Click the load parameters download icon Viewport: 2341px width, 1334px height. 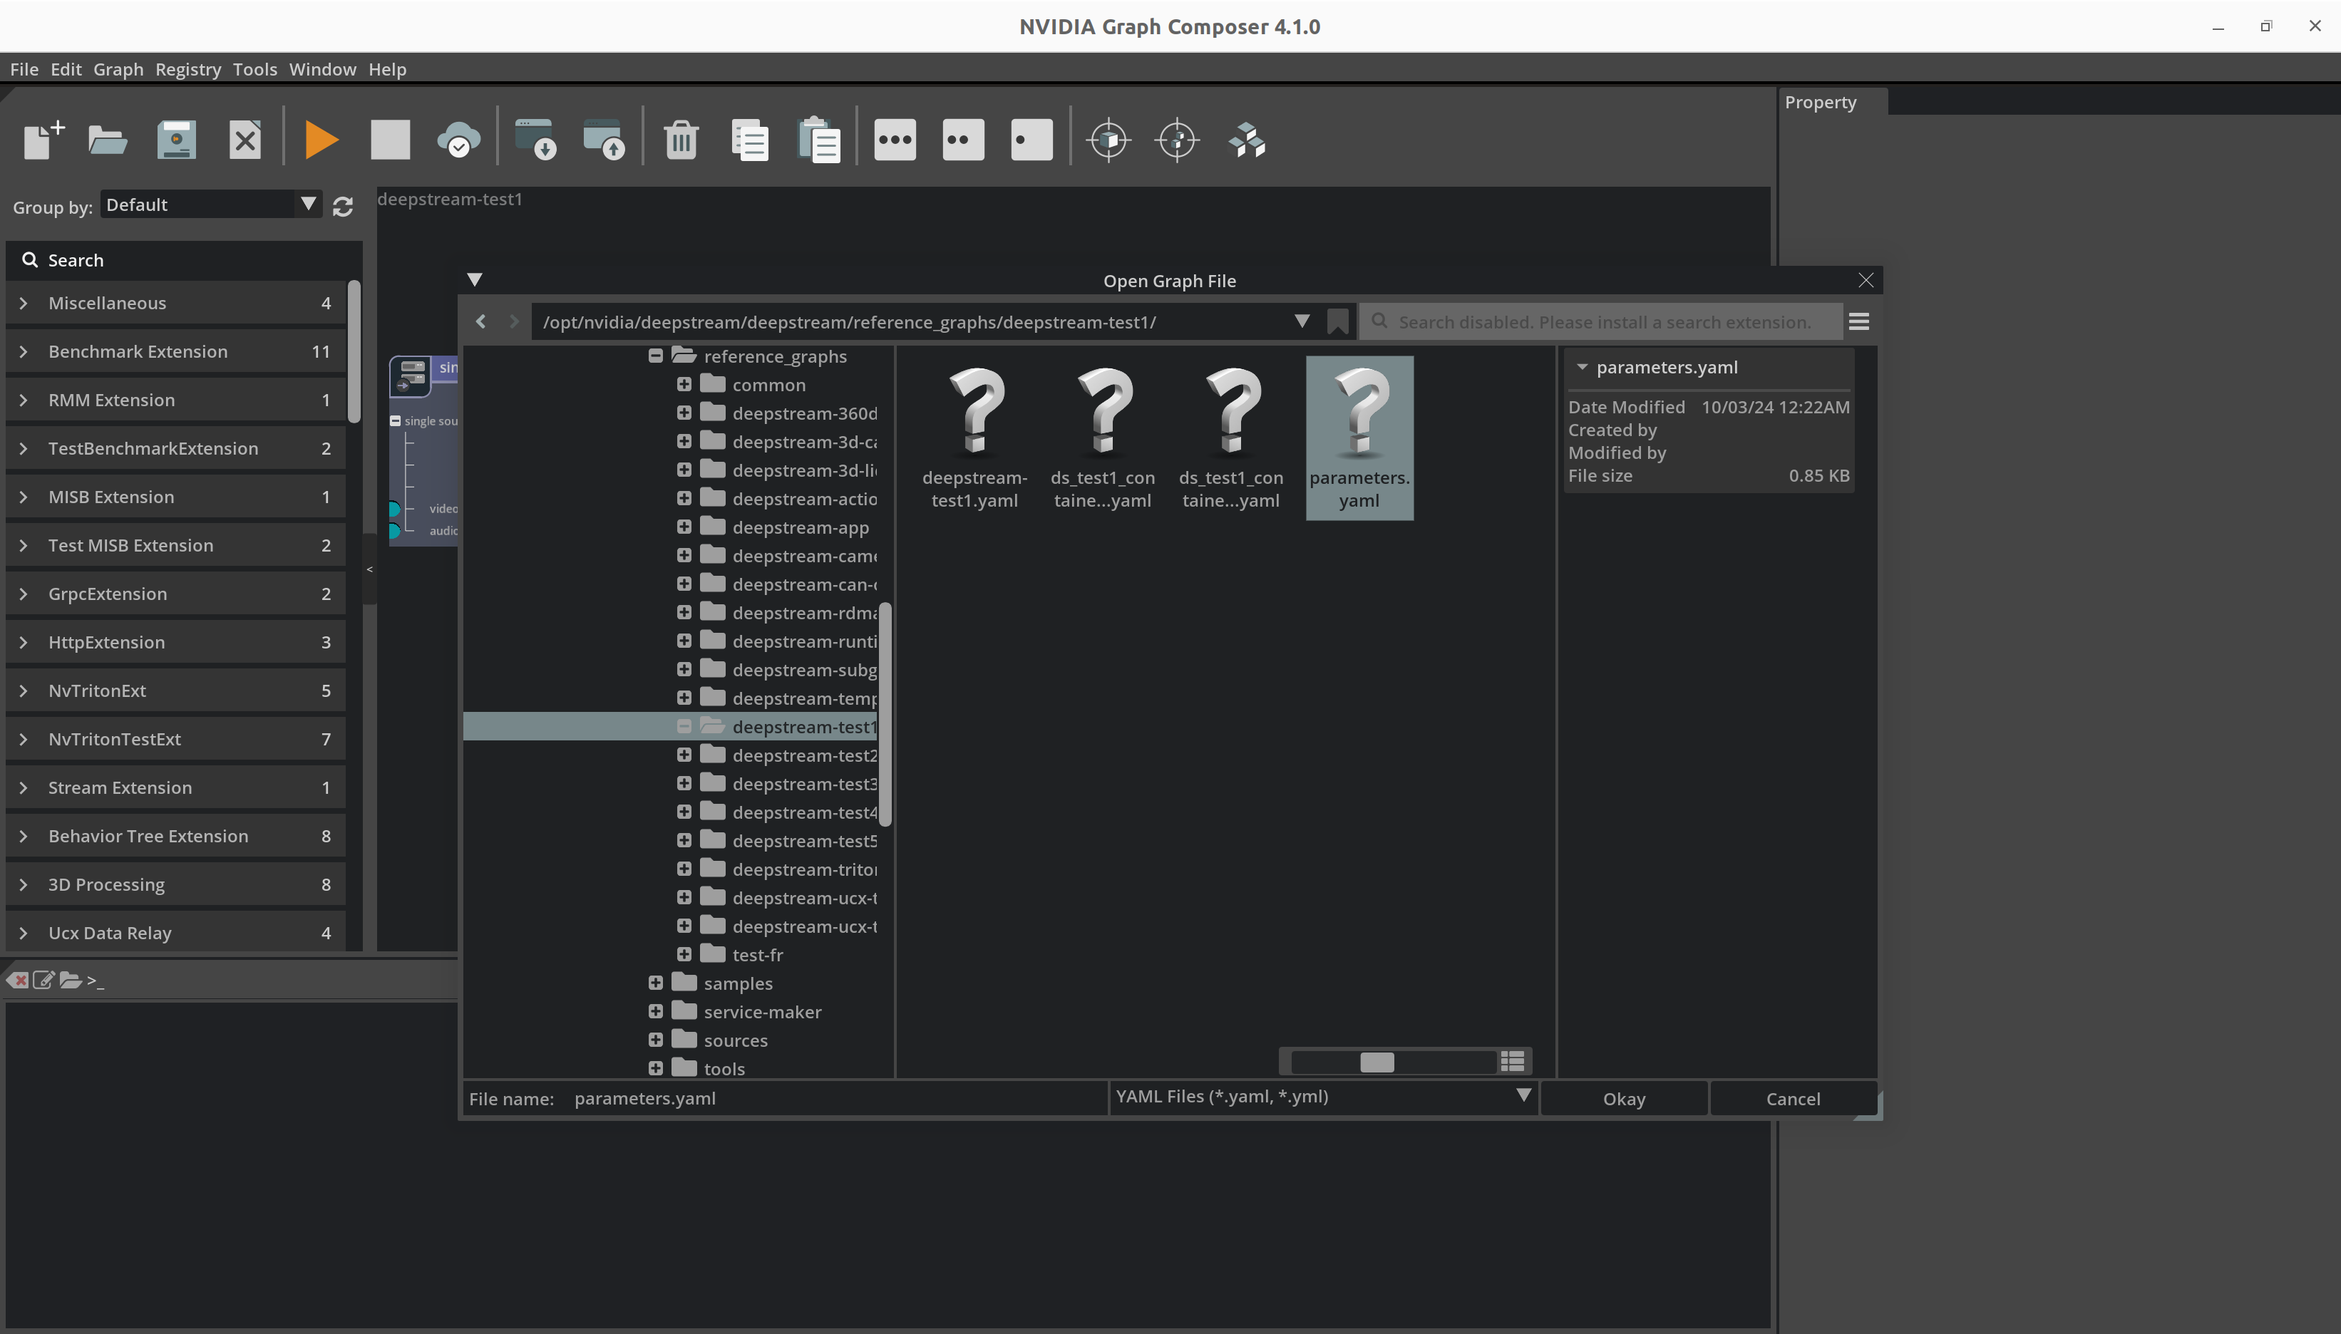coord(536,140)
